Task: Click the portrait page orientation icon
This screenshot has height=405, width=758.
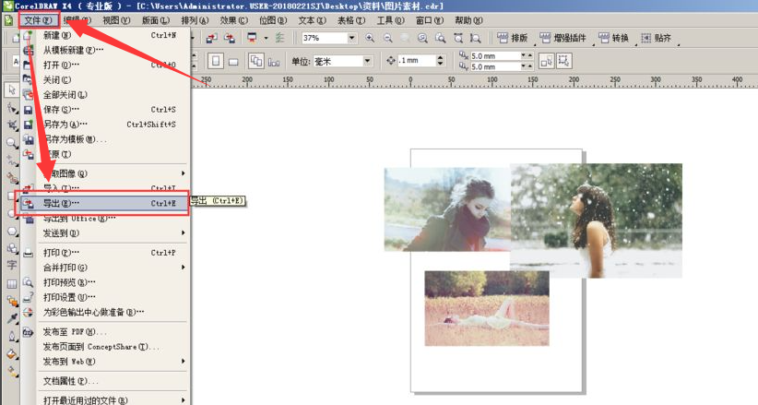Action: click(215, 60)
